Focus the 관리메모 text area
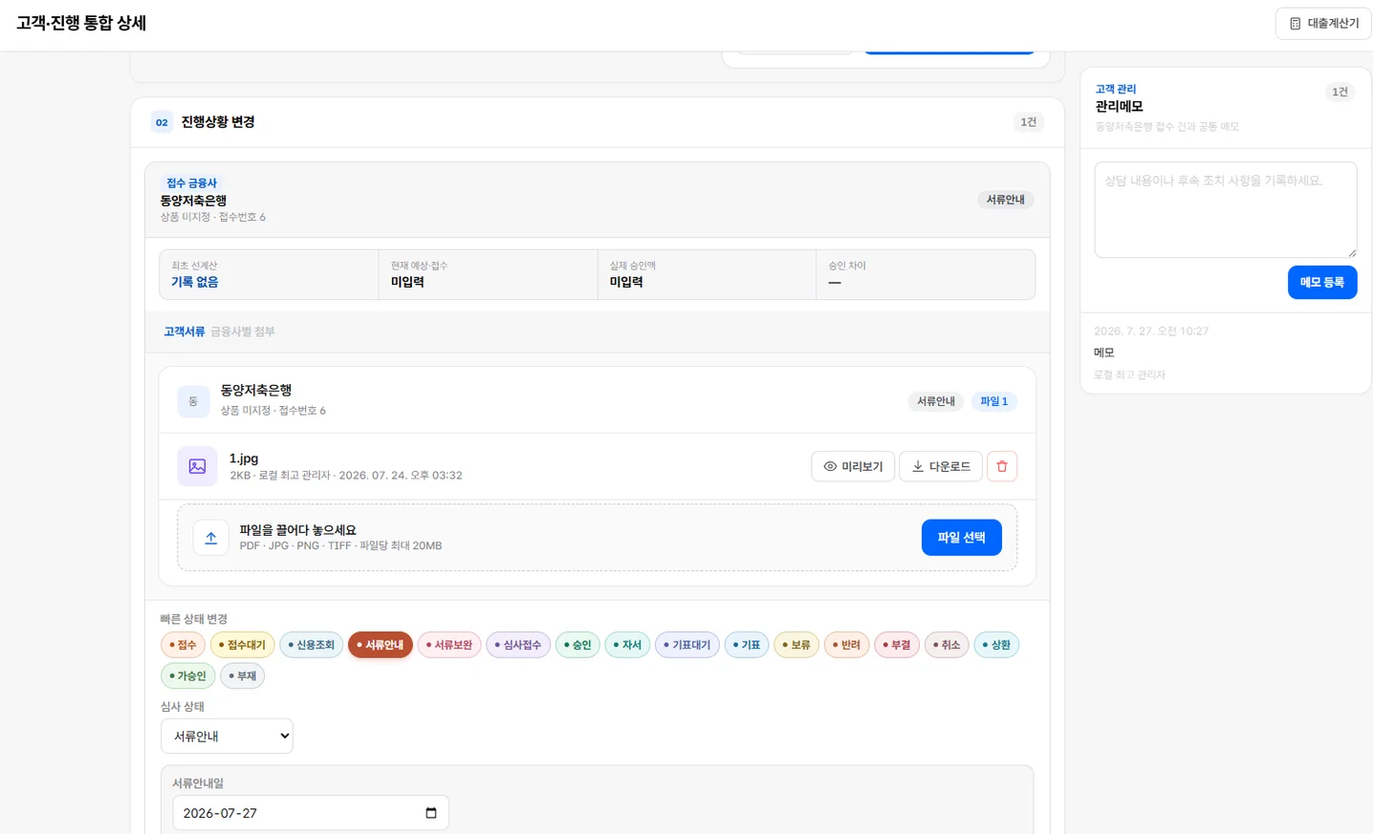Screen dimensions: 1373x834 (x=1226, y=209)
